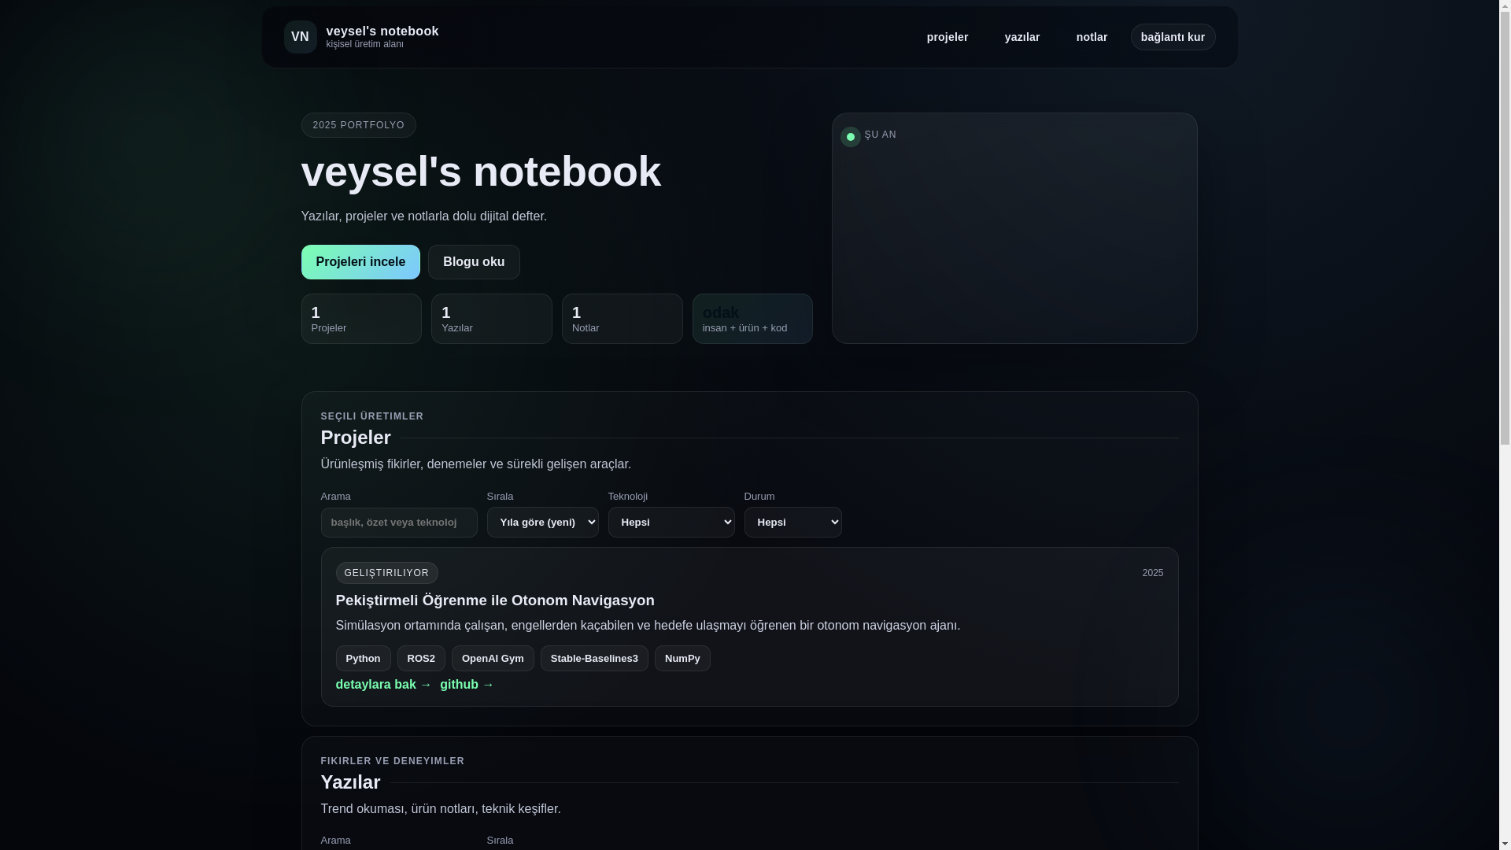Click the Blogu oku button

pyautogui.click(x=474, y=262)
